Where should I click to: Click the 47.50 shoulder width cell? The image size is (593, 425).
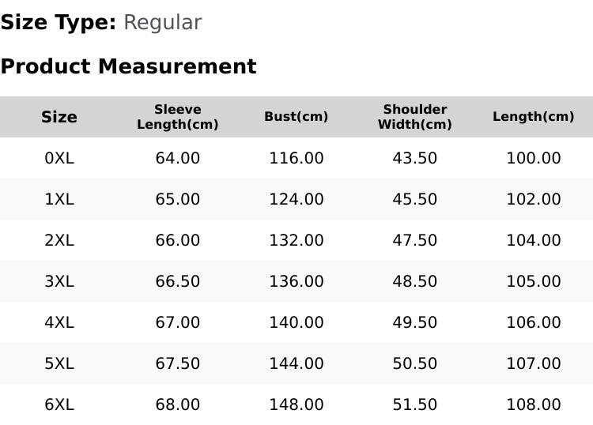tap(415, 240)
